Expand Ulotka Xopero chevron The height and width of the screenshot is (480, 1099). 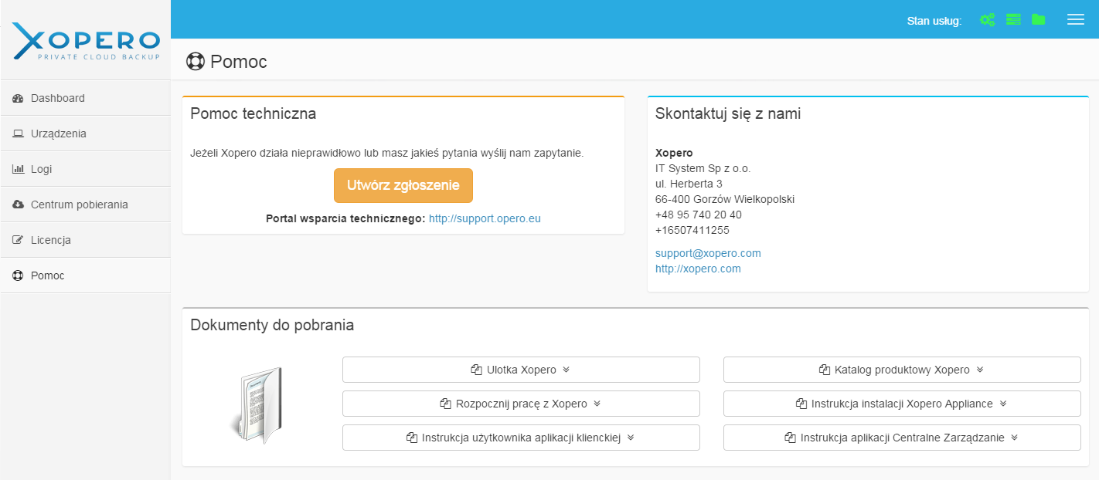coord(566,370)
